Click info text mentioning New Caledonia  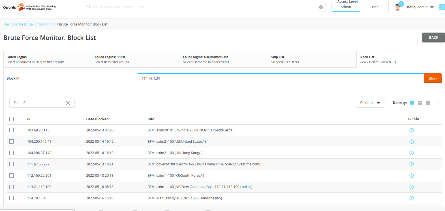click(200, 187)
